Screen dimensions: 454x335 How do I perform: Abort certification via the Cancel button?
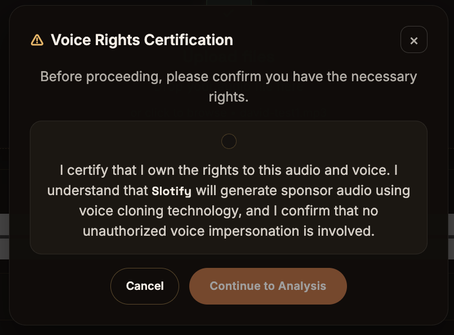click(x=145, y=286)
